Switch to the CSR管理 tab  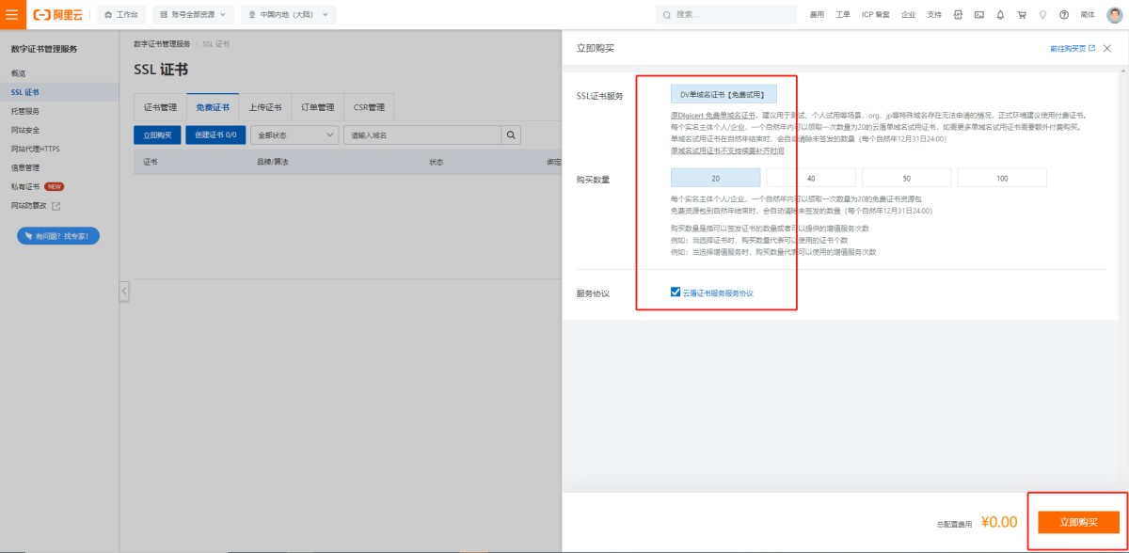click(x=369, y=107)
